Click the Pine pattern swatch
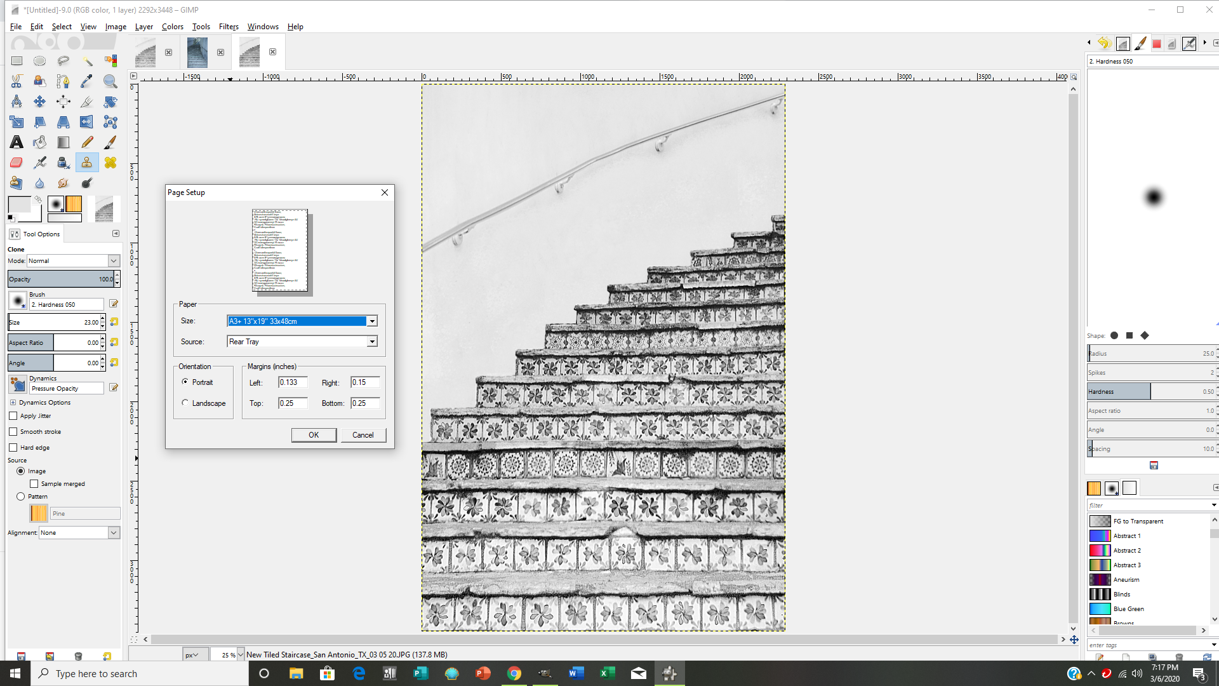 (x=39, y=513)
